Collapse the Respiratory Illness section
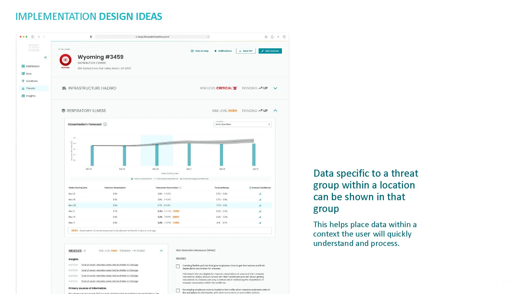This screenshot has width=523, height=294. point(275,111)
